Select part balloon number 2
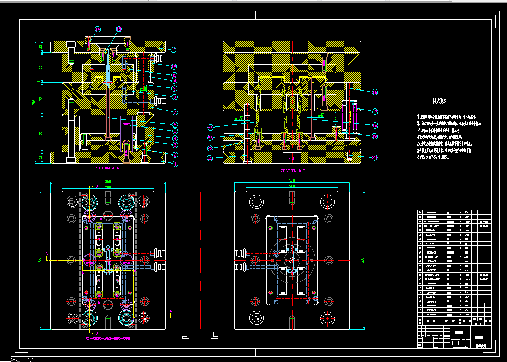This screenshot has height=362, width=507. click(175, 155)
